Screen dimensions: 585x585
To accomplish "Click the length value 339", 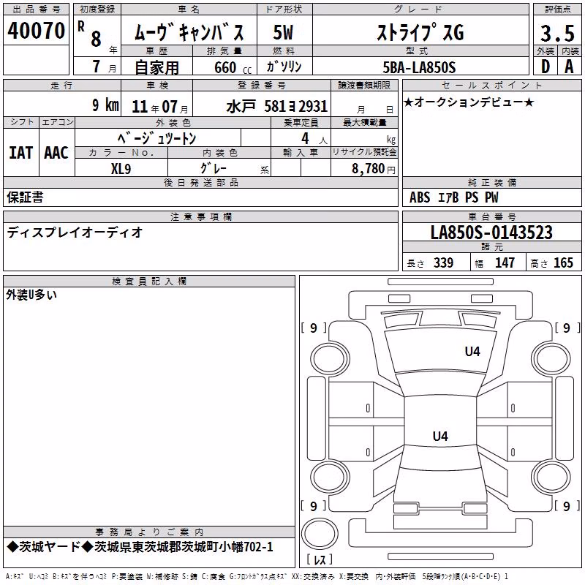I will [443, 263].
